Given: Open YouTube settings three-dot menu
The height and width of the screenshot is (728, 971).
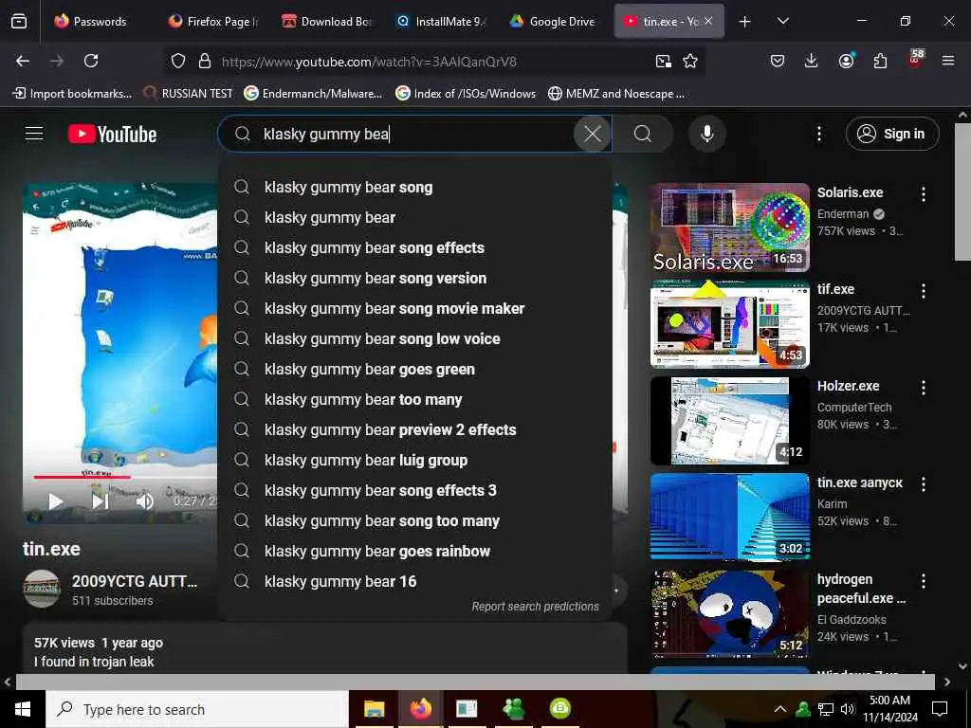Looking at the screenshot, I should click(x=818, y=134).
